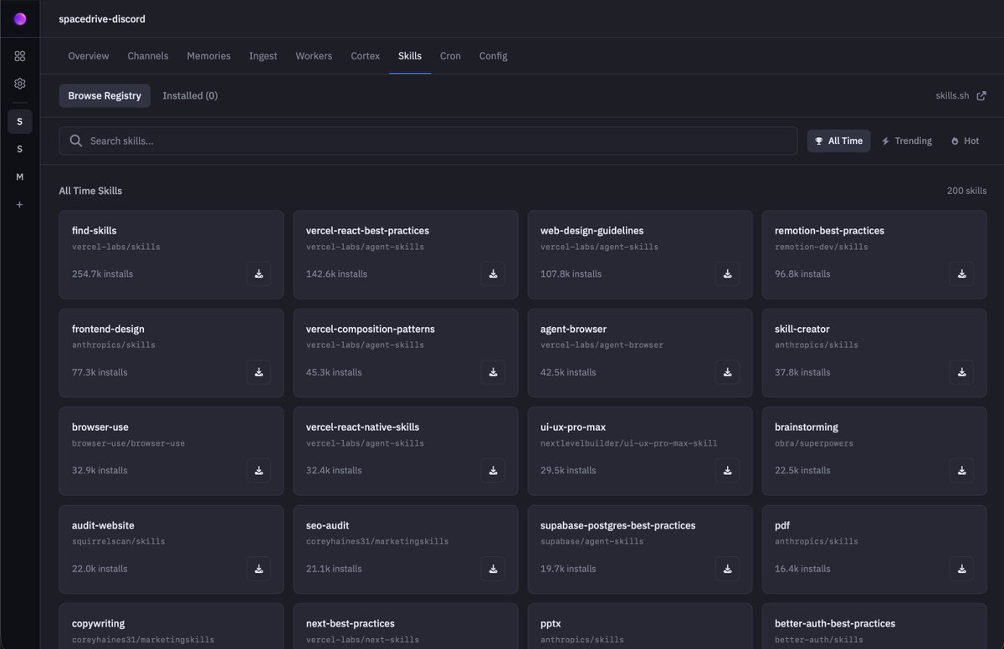The height and width of the screenshot is (649, 1004).
Task: Install audit-website via download icon
Action: point(259,569)
